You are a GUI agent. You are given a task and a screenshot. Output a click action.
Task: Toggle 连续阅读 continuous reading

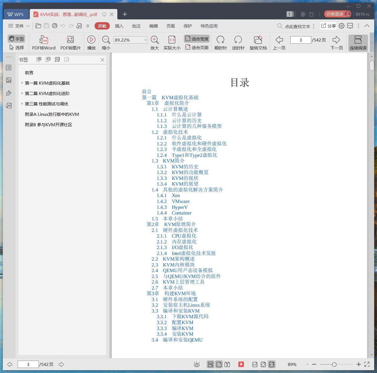pyautogui.click(x=358, y=43)
